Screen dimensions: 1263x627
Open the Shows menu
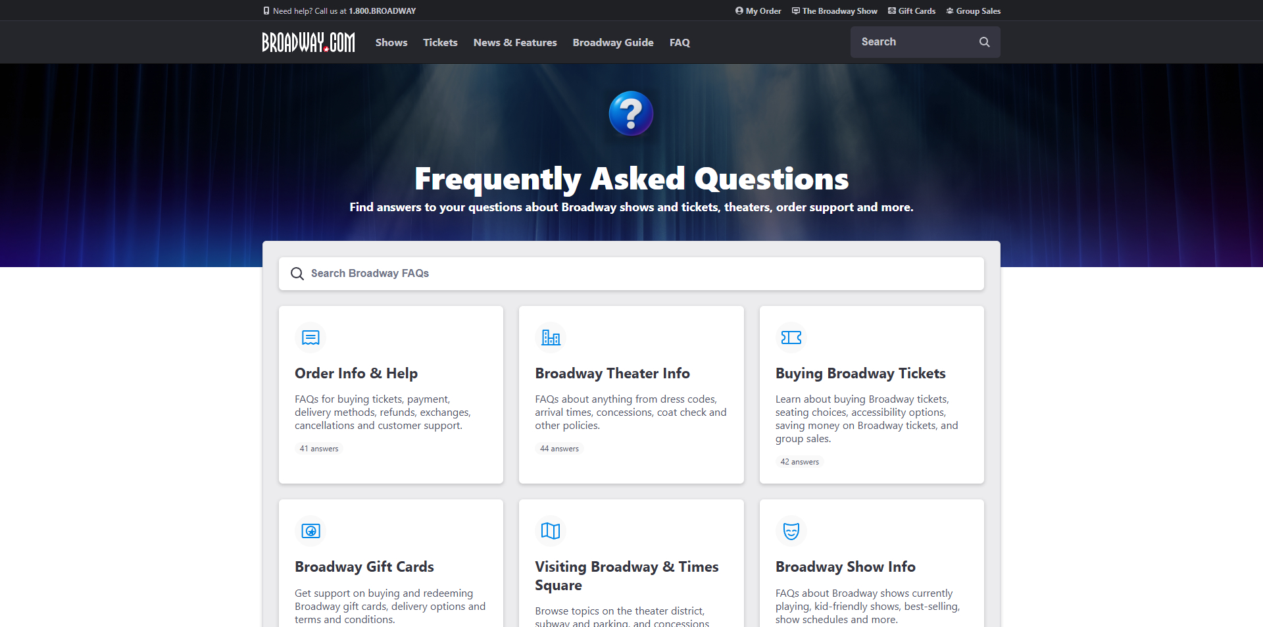pyautogui.click(x=391, y=42)
